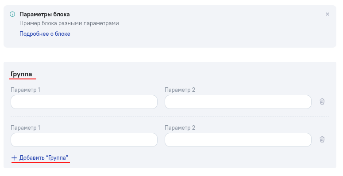Focus the second row's Параметр 2 field
The image size is (343, 176).
tap(238, 140)
